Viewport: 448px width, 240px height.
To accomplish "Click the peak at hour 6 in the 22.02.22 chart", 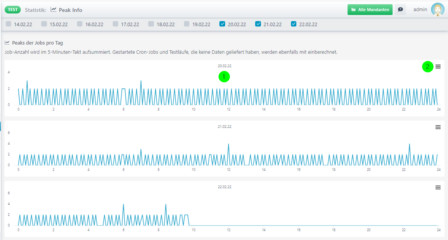I will click(x=124, y=205).
